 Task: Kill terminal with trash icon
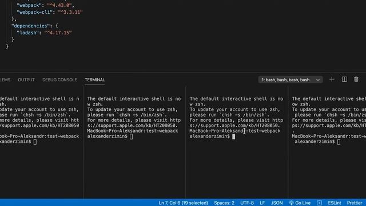[x=356, y=80]
